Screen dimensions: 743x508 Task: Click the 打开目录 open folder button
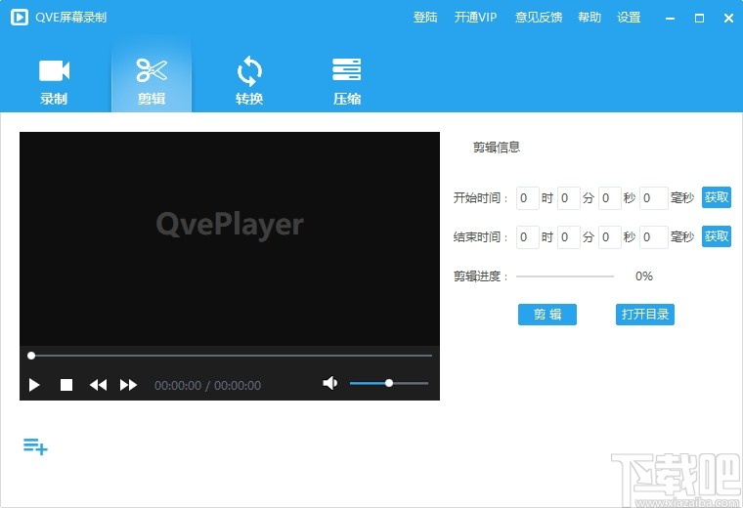645,315
